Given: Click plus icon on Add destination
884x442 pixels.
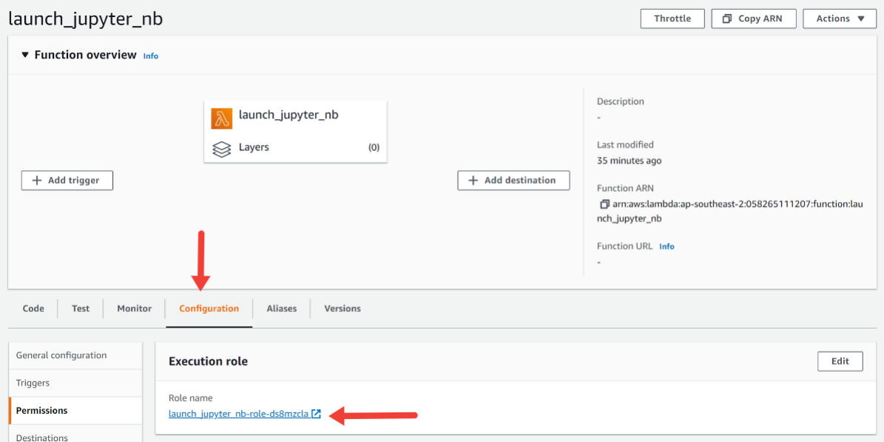Looking at the screenshot, I should [473, 181].
